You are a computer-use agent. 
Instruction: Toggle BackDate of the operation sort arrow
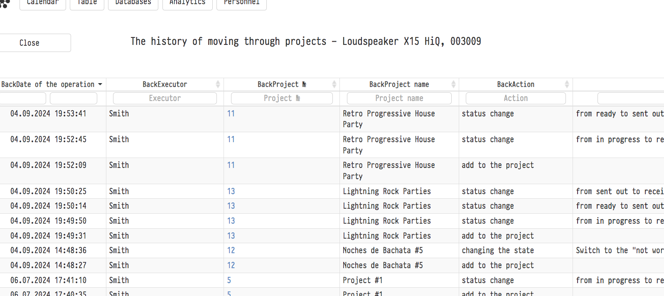(100, 84)
